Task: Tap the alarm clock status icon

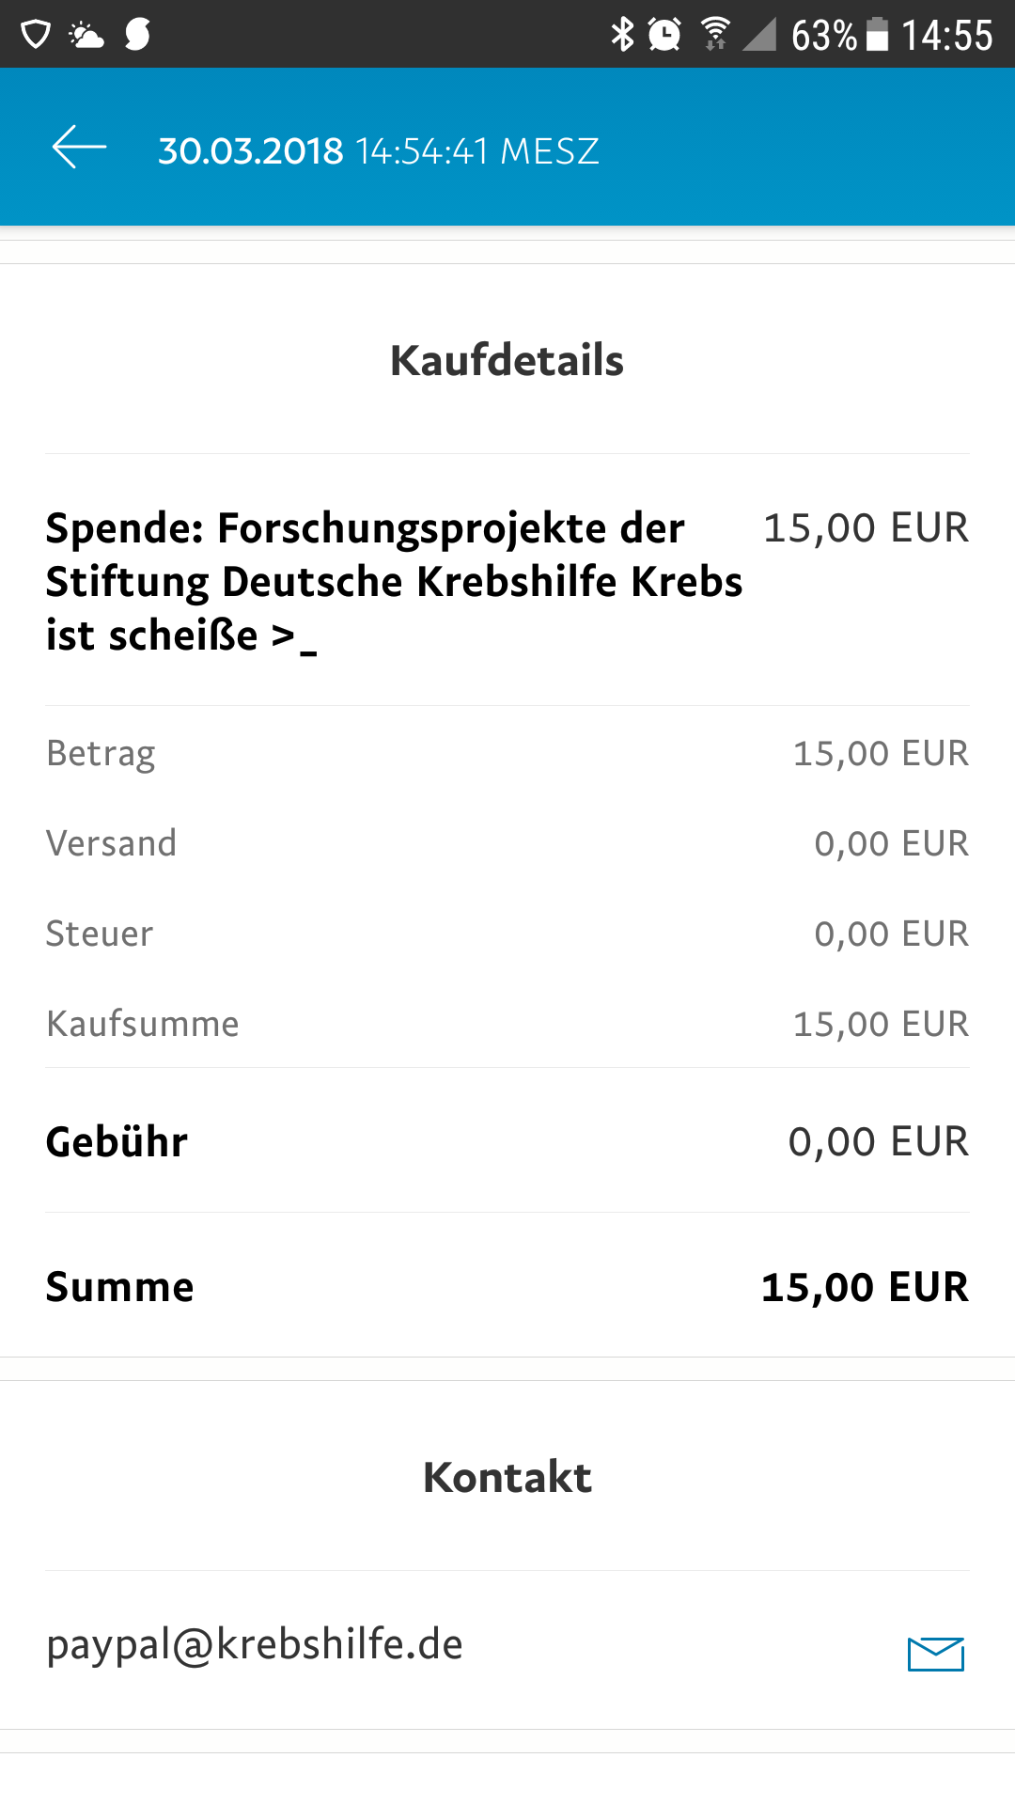Action: 664,35
